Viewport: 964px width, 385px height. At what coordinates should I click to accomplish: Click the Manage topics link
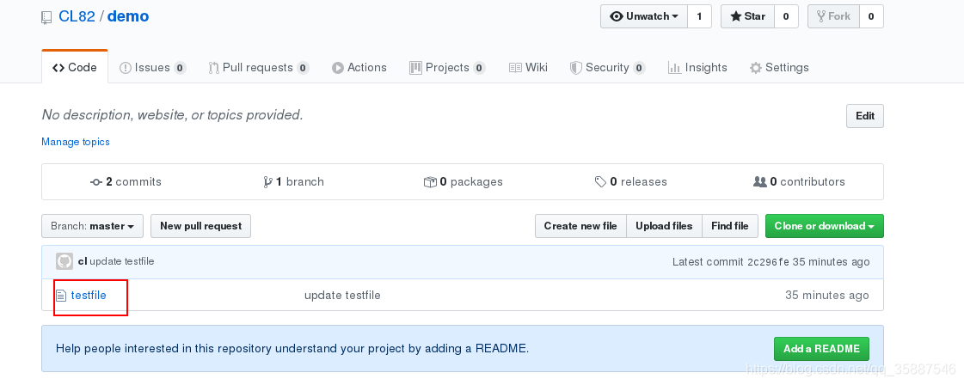tap(76, 142)
